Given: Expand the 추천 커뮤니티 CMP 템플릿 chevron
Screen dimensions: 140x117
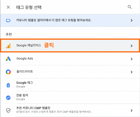Looking at the screenshot, I should [132, 111].
